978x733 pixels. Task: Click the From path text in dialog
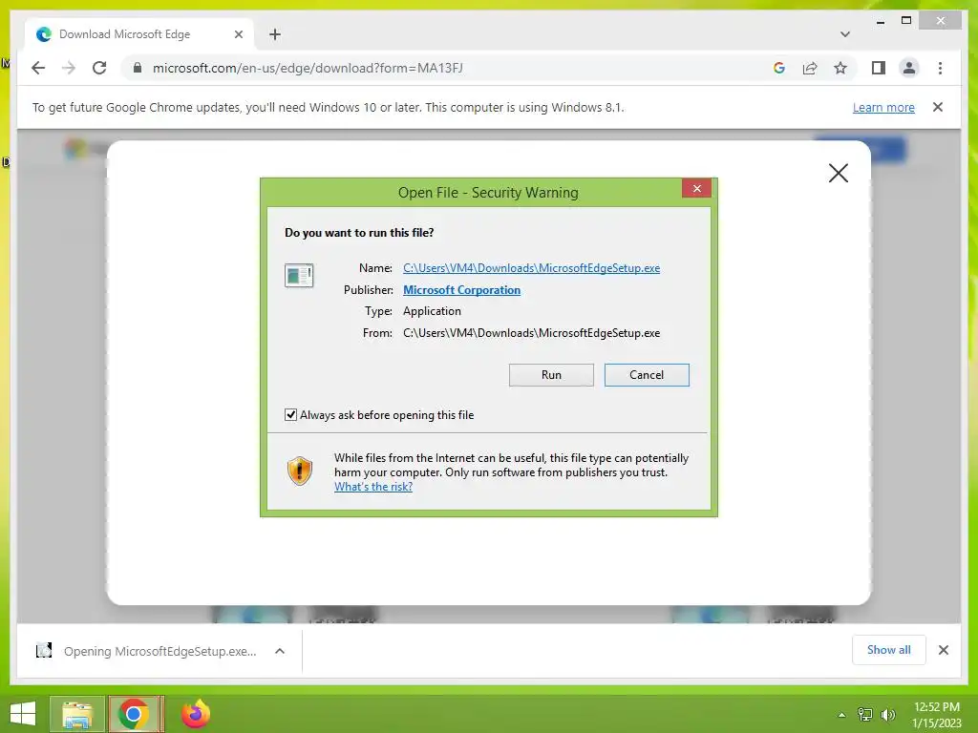pos(531,333)
